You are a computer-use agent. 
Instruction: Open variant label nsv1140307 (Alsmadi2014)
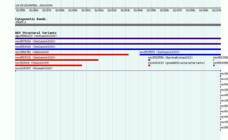(x=34, y=68)
